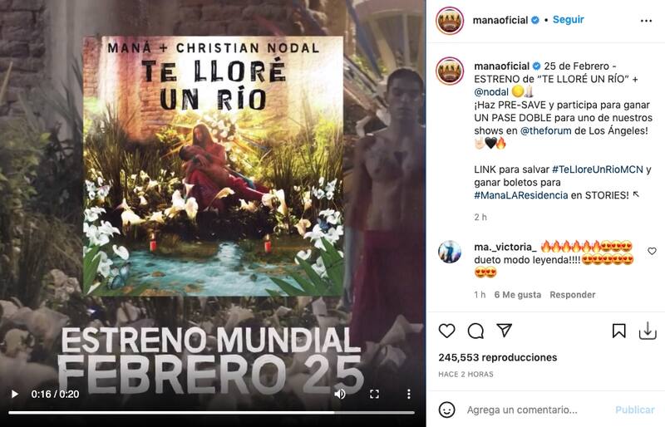Screen dimensions: 665x427
Task: Play the video
Action: [x=14, y=394]
